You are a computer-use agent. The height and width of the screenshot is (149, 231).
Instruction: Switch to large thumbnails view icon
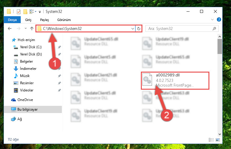tap(218, 140)
